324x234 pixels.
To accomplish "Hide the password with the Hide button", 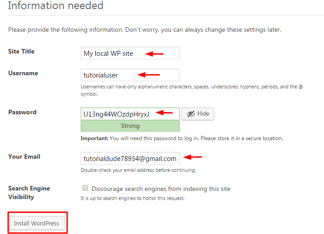I will coord(198,114).
